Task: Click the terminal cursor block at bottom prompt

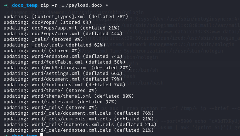Action: [x=42, y=135]
